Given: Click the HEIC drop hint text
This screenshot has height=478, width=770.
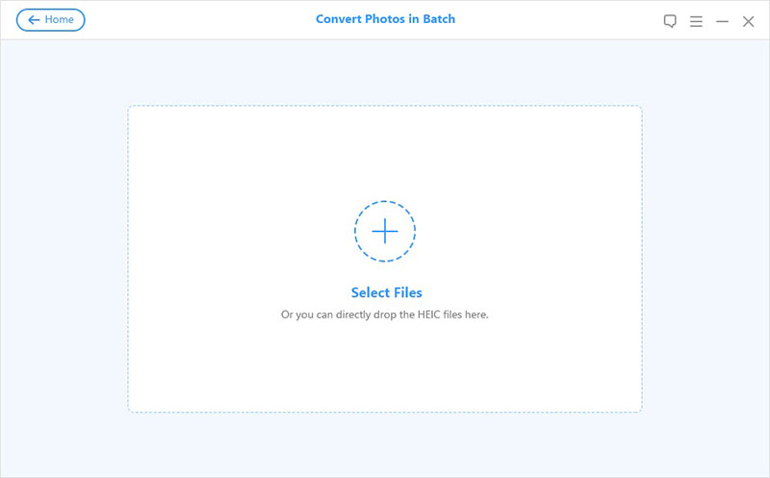Looking at the screenshot, I should pos(384,314).
